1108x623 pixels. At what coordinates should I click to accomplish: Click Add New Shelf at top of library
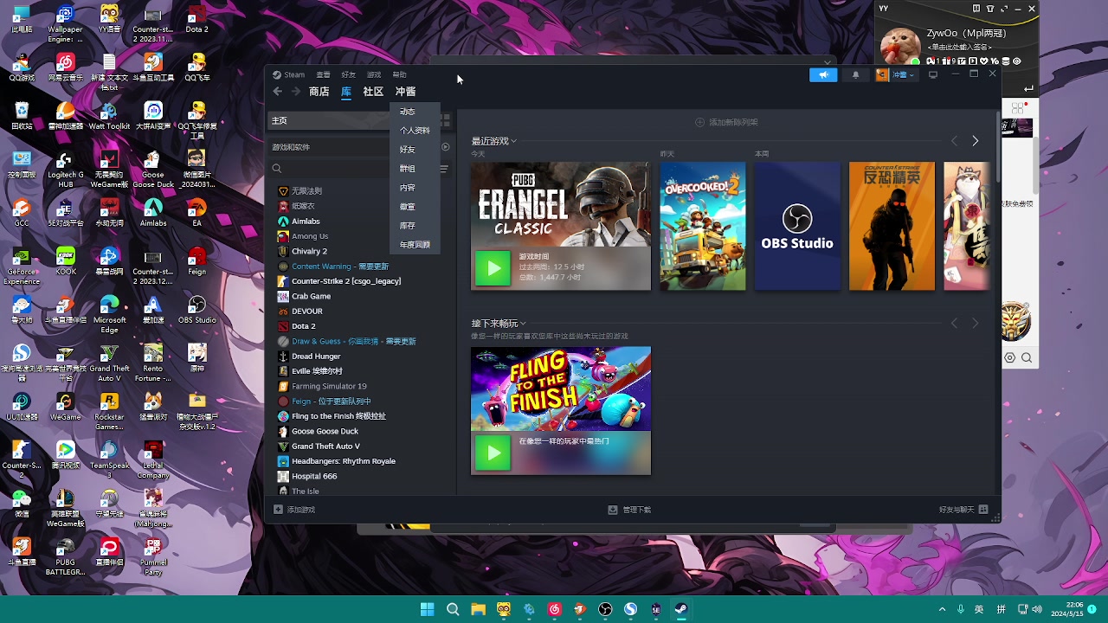(x=727, y=122)
